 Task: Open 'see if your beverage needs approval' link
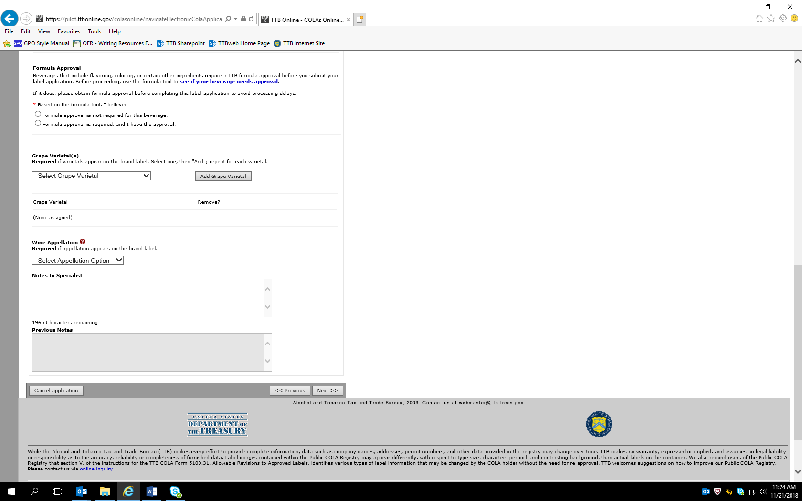tap(229, 82)
